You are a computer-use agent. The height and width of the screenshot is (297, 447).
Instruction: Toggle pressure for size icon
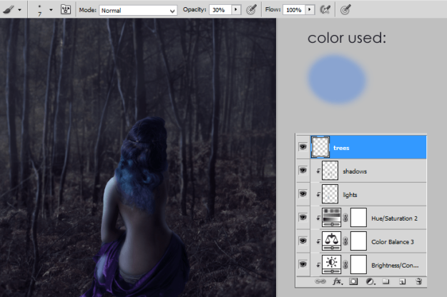(x=345, y=10)
